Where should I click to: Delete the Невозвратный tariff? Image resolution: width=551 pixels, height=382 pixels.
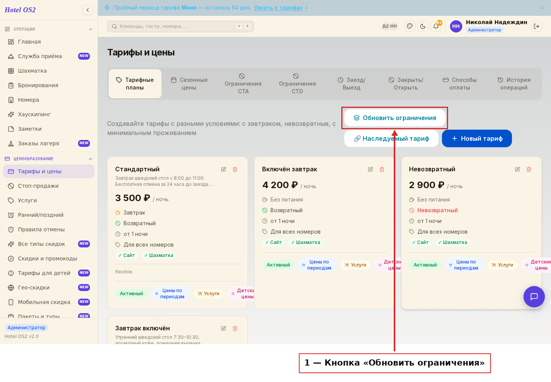[x=529, y=169]
